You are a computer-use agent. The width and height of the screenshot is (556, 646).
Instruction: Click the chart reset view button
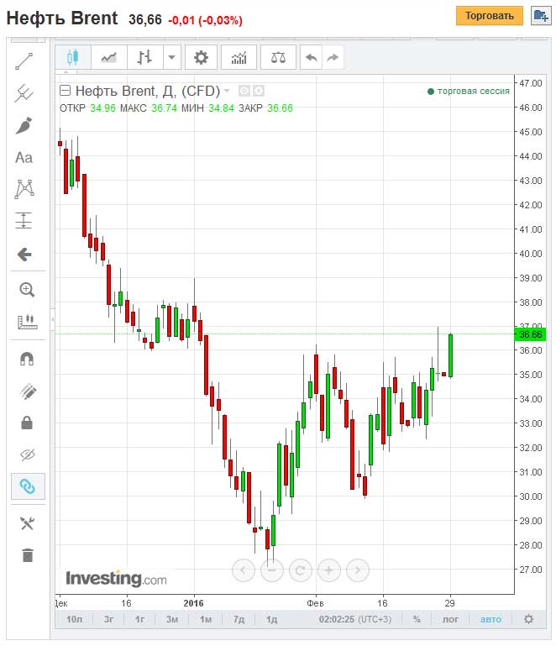pyautogui.click(x=301, y=570)
